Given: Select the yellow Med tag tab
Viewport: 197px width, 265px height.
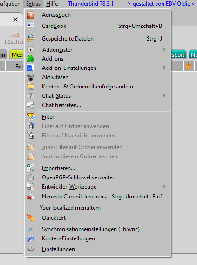Looking at the screenshot, I should point(17,55).
